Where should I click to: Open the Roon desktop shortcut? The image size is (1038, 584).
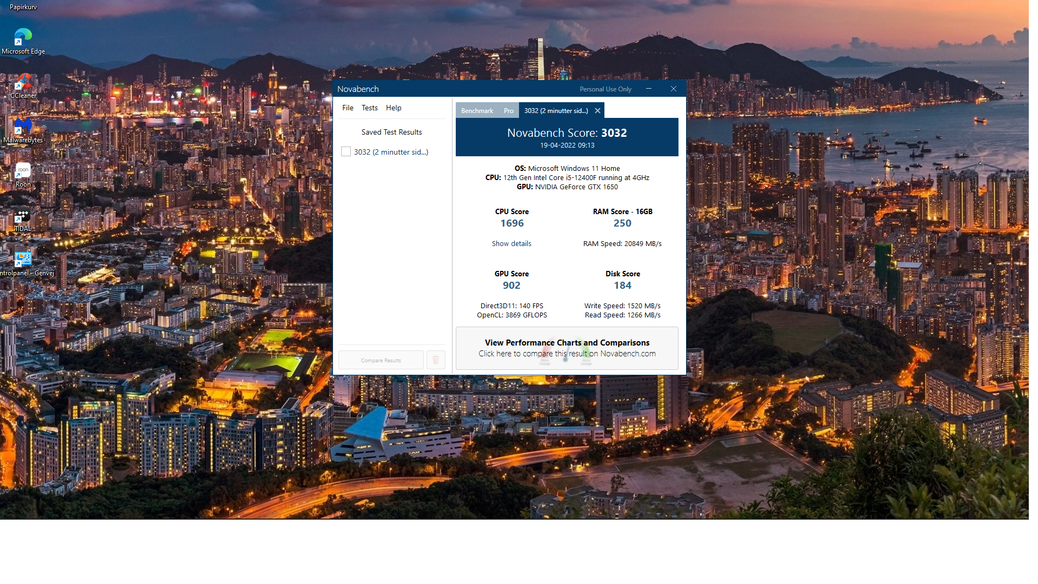[23, 171]
